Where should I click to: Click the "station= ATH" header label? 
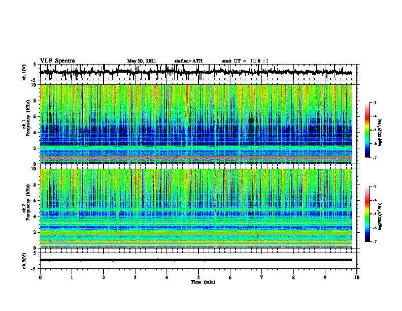click(188, 61)
